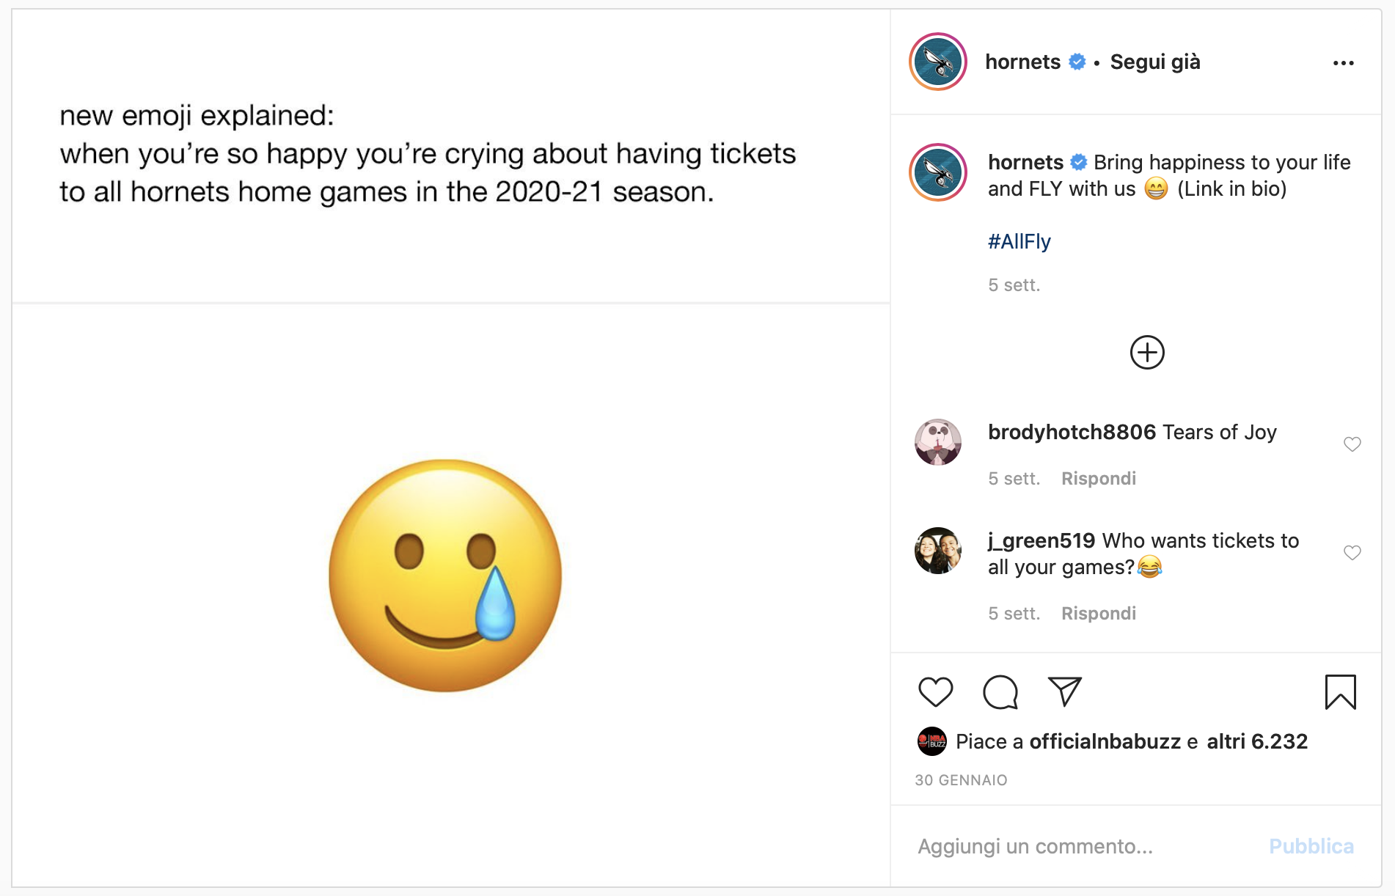Open brodyhotch8806's profile avatar
This screenshot has width=1395, height=896.
coord(938,442)
